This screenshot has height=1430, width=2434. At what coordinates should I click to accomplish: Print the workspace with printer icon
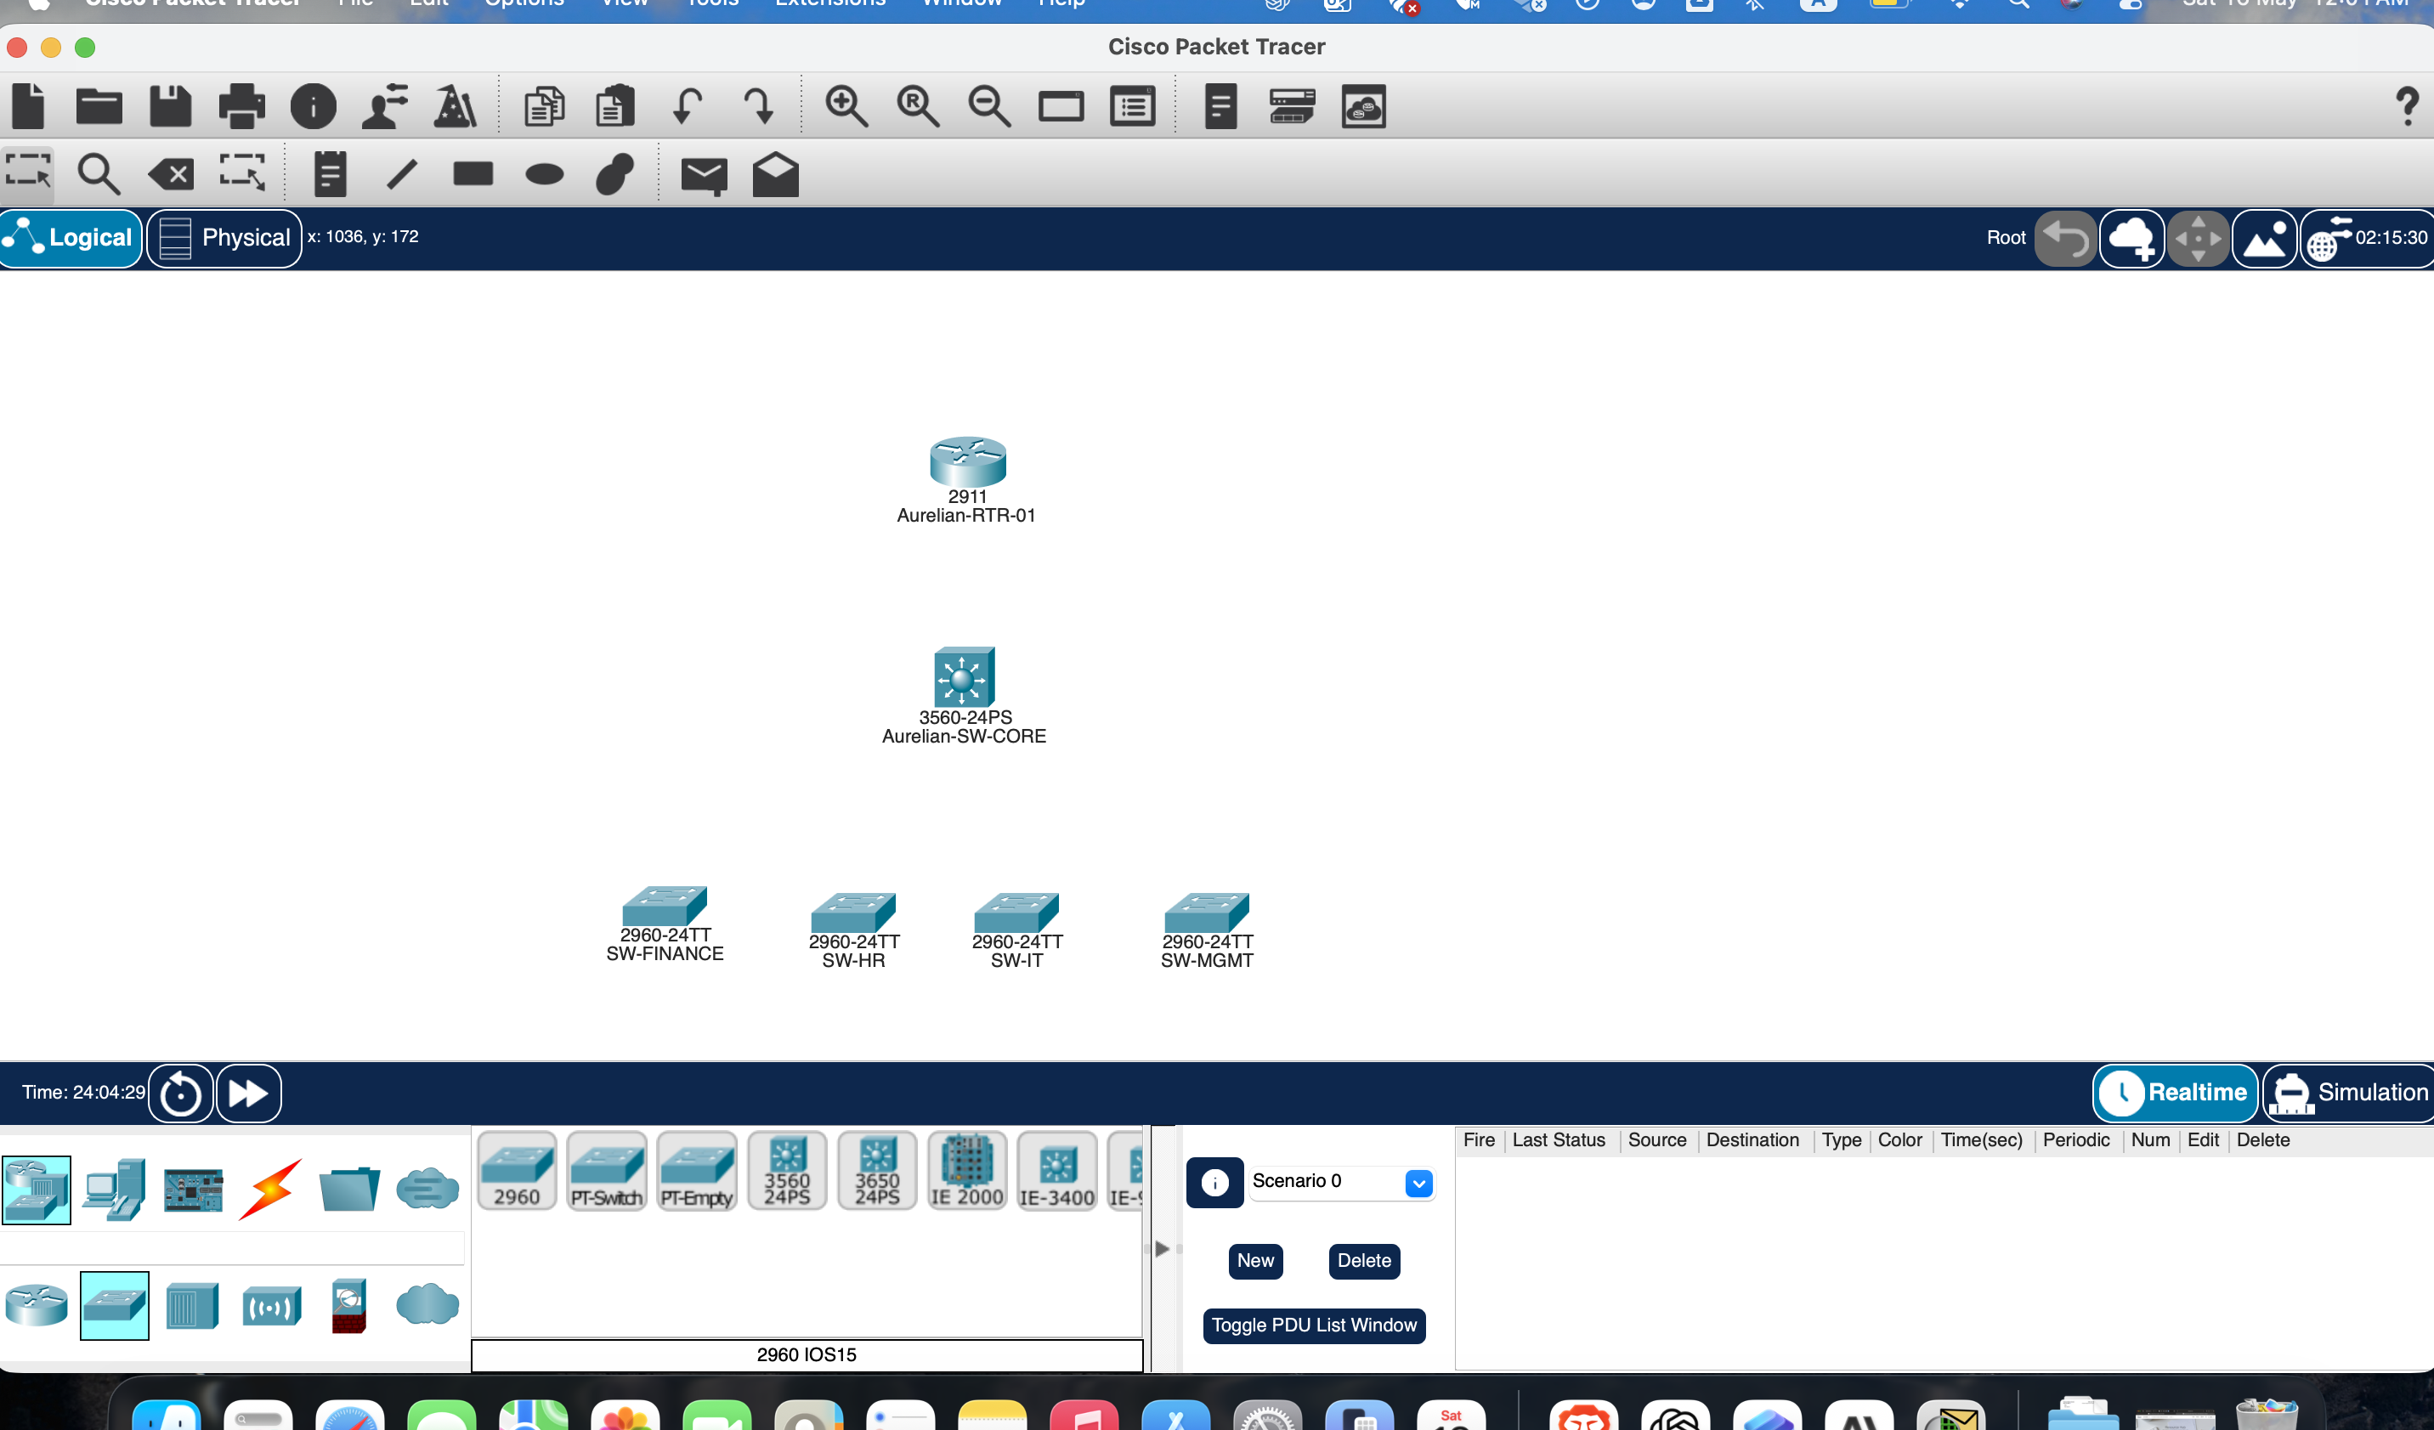[241, 106]
